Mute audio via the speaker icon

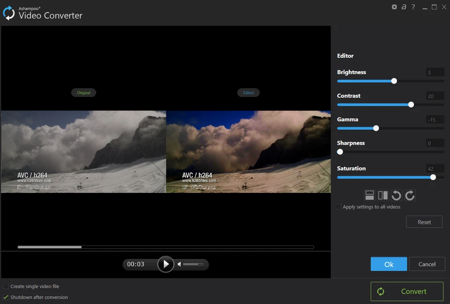pos(179,264)
